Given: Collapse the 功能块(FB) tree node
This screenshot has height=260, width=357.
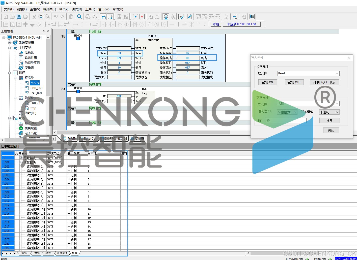Looking at the screenshot, I should click(x=15, y=98).
